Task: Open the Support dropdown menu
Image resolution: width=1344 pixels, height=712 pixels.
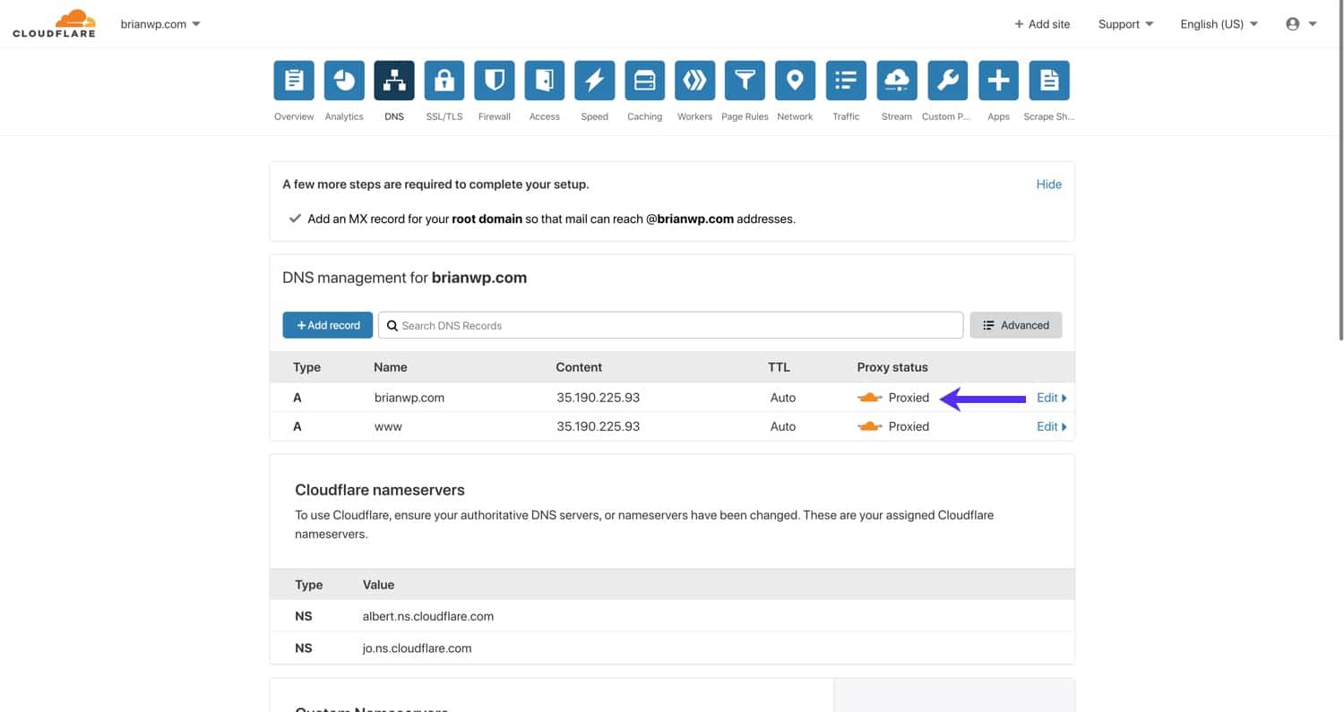Action: tap(1125, 24)
